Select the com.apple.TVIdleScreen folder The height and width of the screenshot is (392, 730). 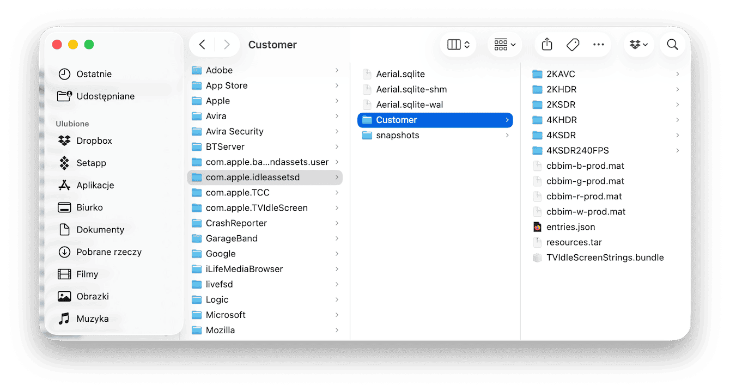(x=265, y=207)
